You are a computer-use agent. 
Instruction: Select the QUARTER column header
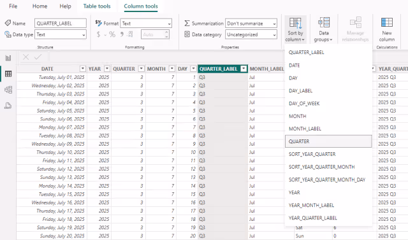pyautogui.click(x=124, y=69)
